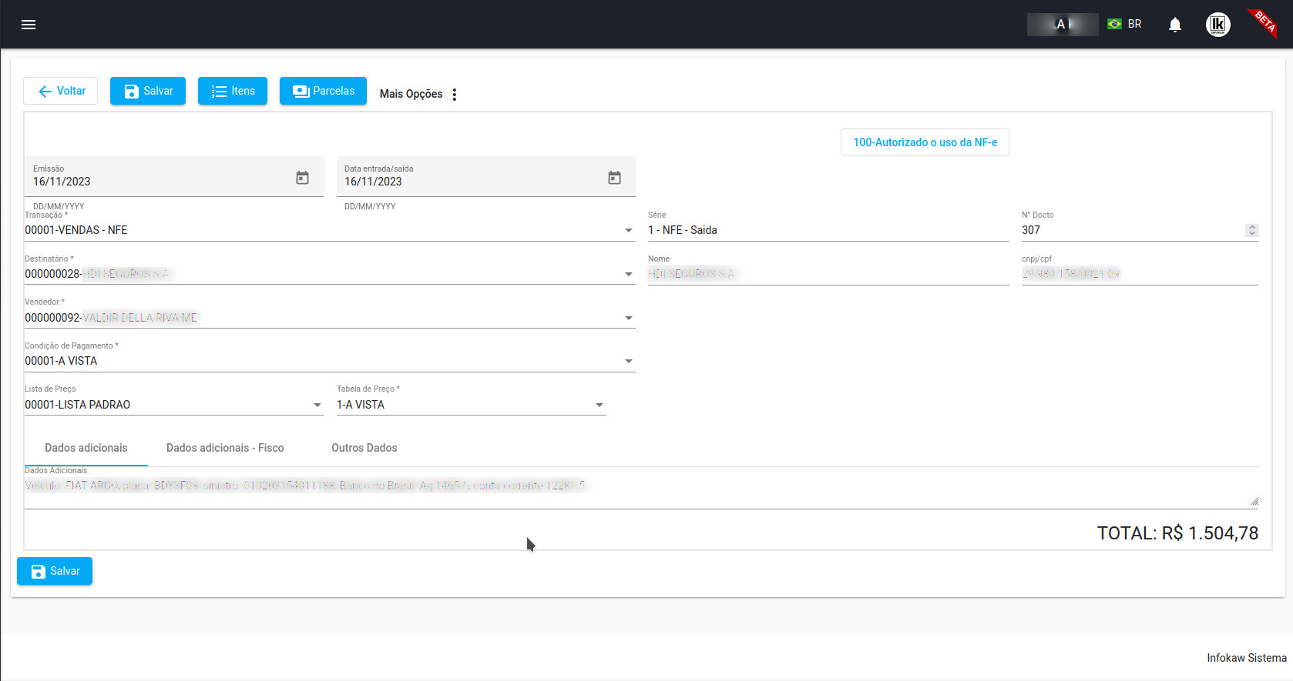Click the BETA corner ribbon
This screenshot has height=681, width=1293.
tap(1264, 22)
